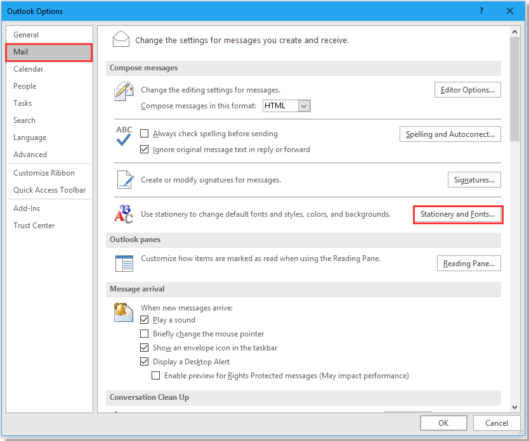This screenshot has height=441, width=529.
Task: Click the scrollbar down arrow
Action: coord(514,407)
